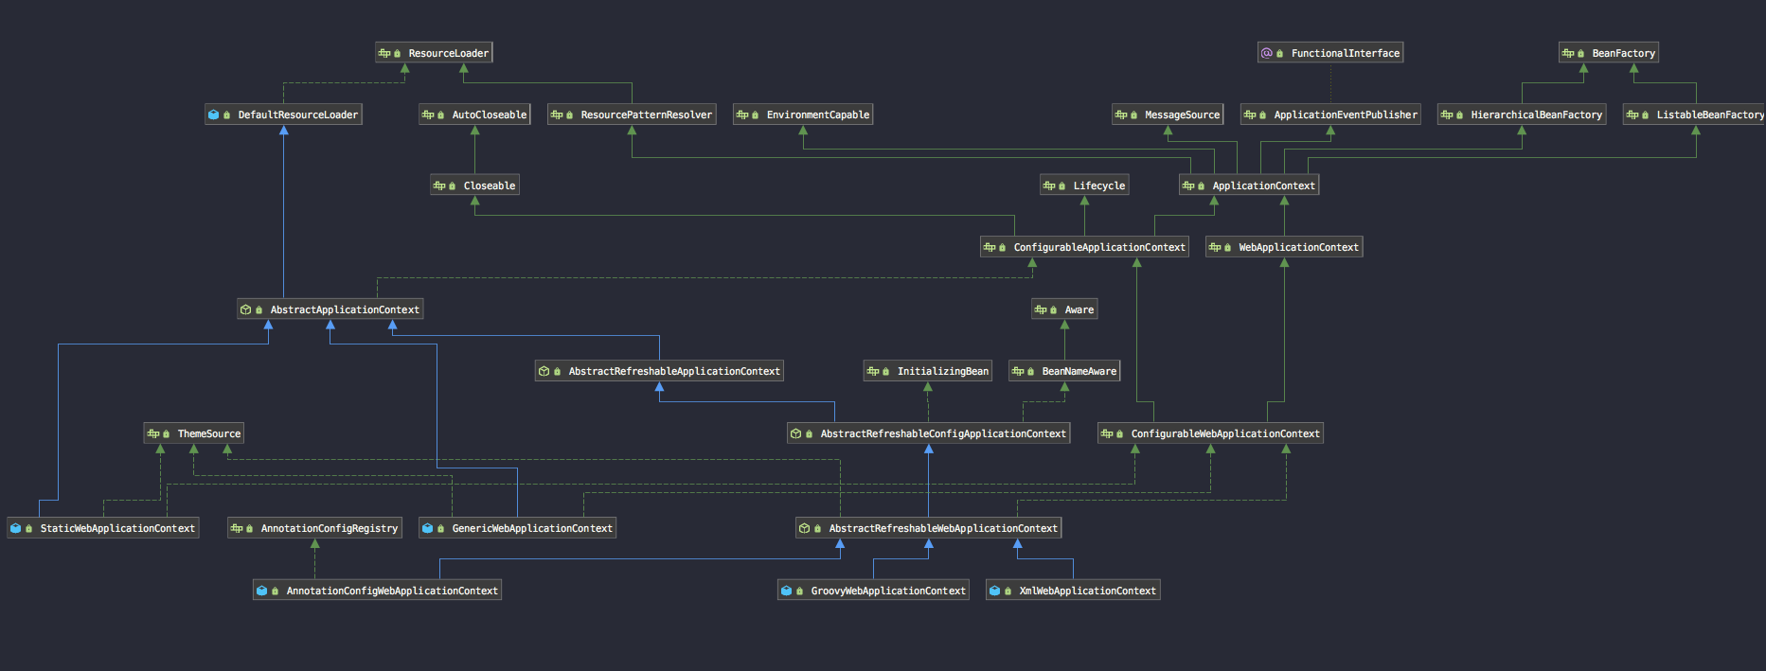Image resolution: width=1766 pixels, height=671 pixels.
Task: Click the abstract class icon on AbstractApplicationContext
Action: click(x=246, y=309)
